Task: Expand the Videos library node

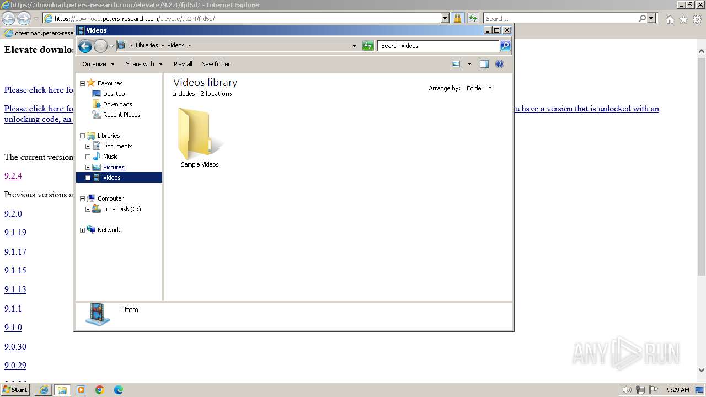Action: (88, 178)
